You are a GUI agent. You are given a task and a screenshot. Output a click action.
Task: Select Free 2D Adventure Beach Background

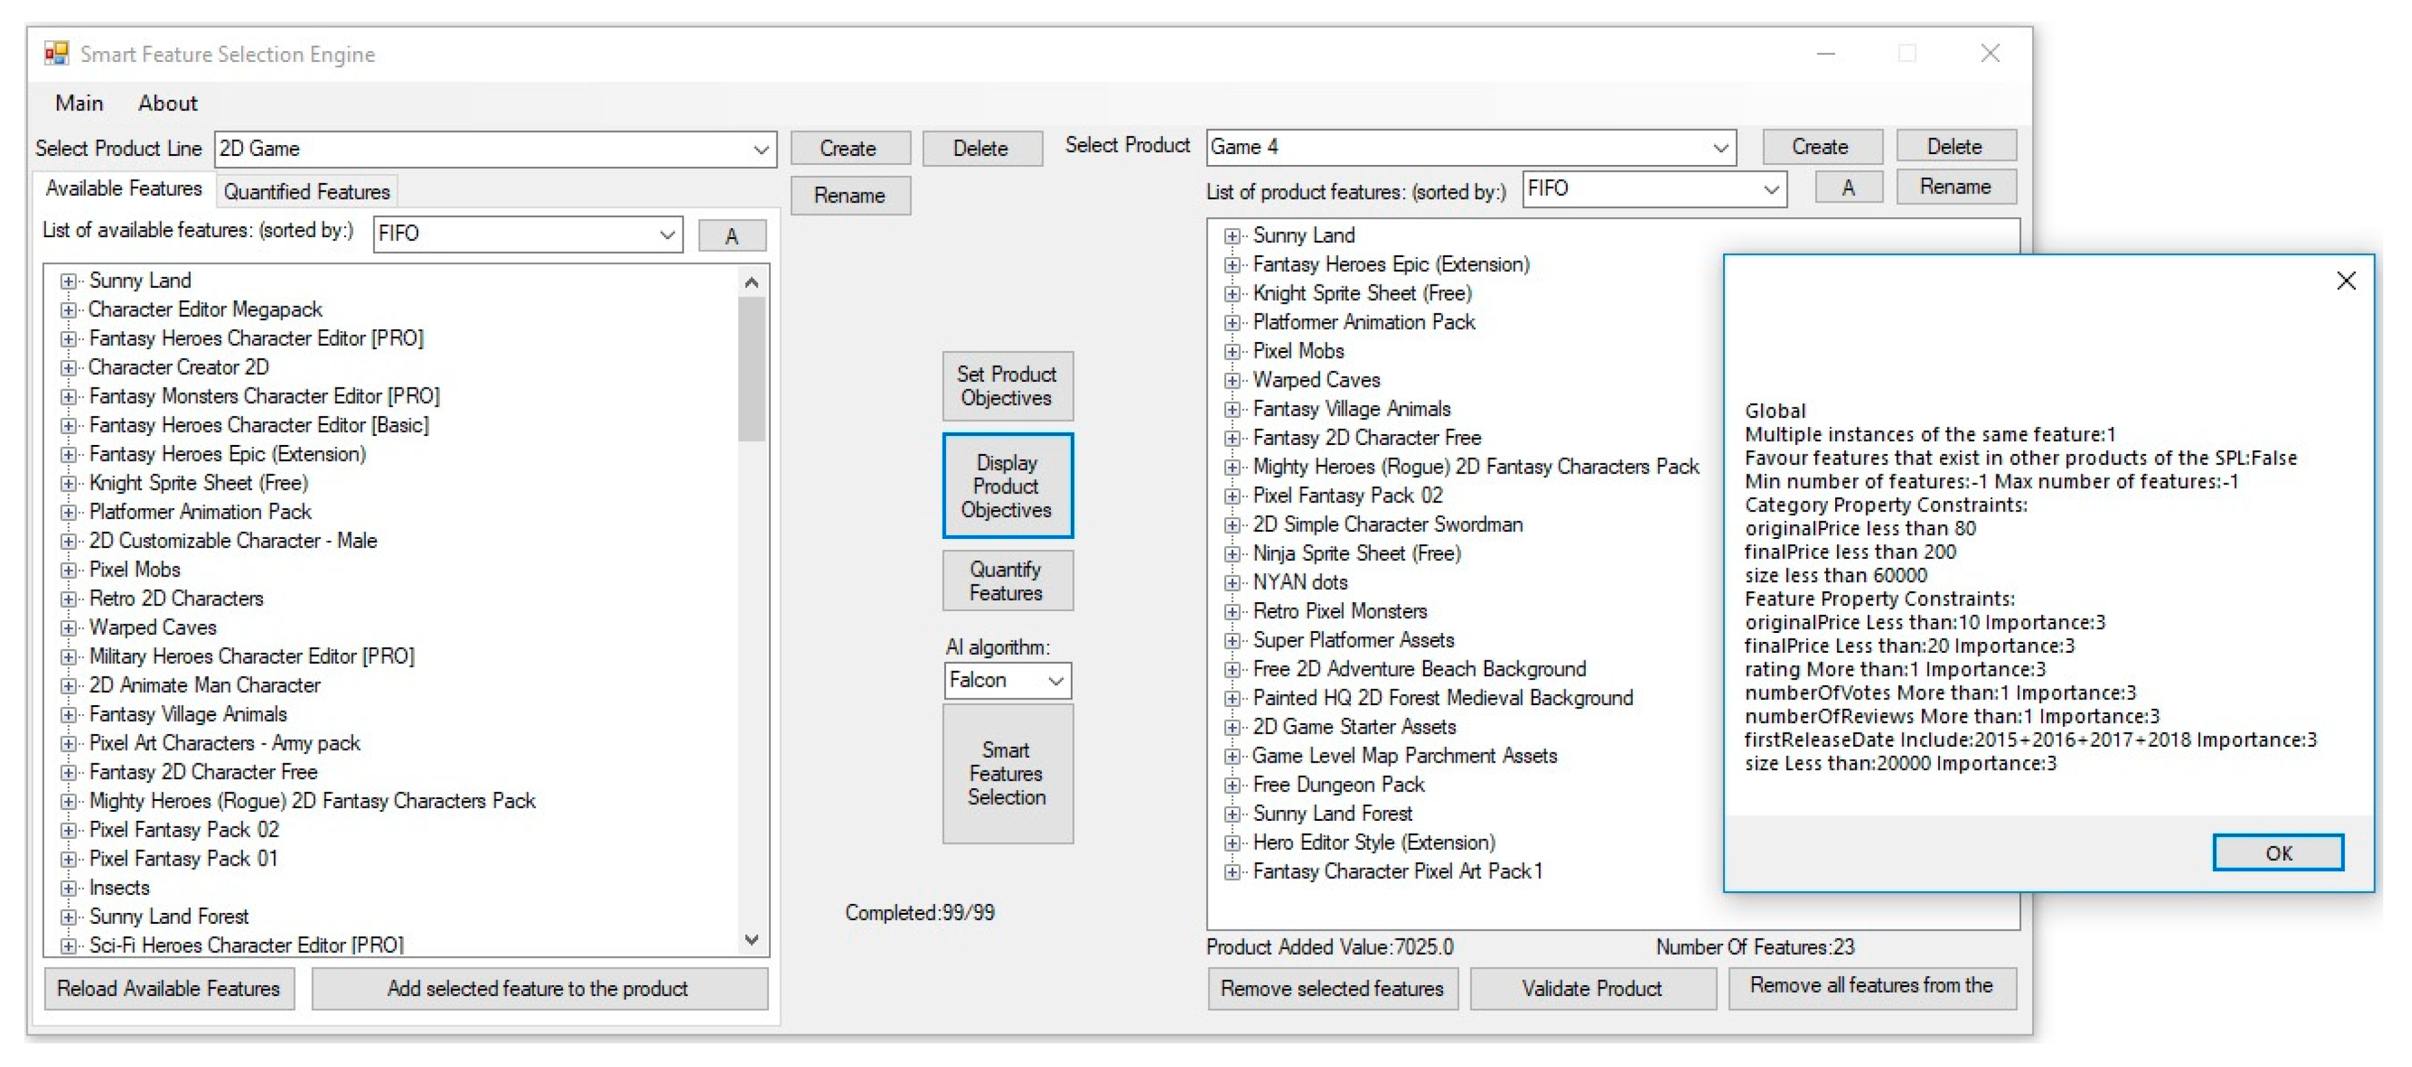(1419, 669)
